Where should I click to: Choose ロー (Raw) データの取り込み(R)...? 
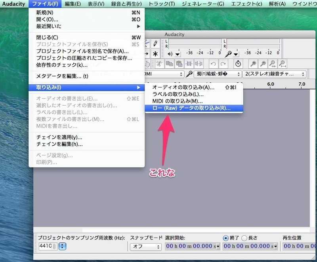[194, 108]
